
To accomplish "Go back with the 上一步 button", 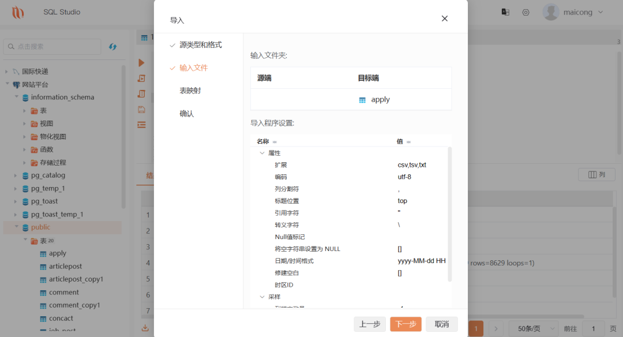I will 370,324.
